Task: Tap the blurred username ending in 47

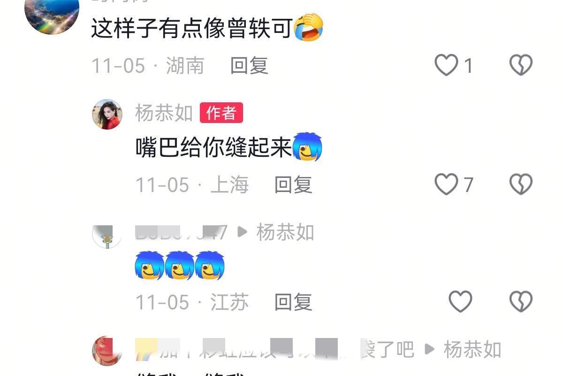Action: 182,232
